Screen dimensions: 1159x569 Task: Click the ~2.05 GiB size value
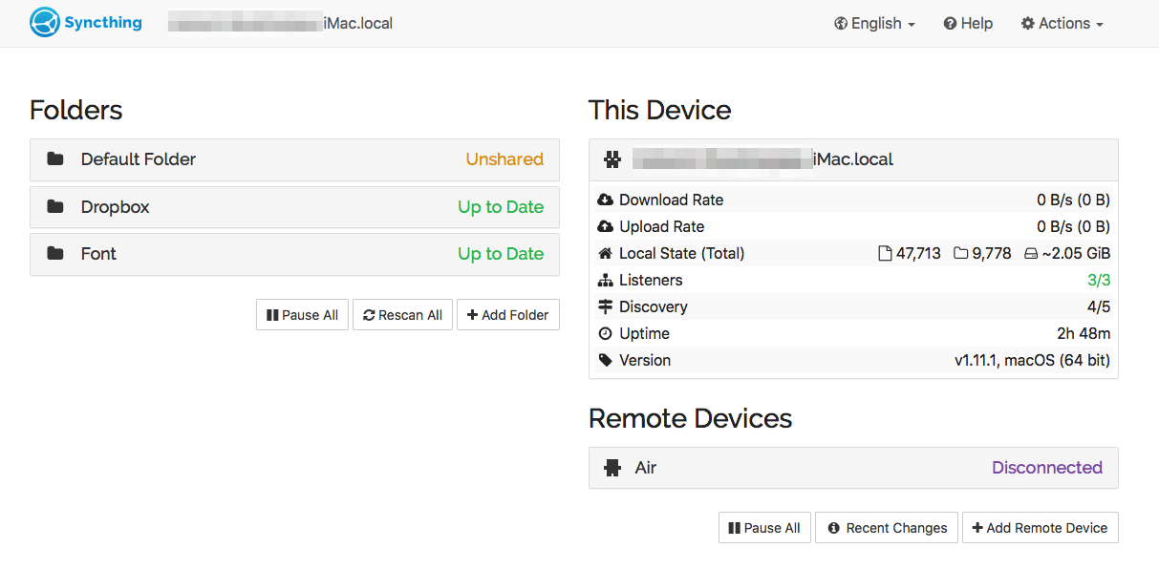tap(1077, 254)
